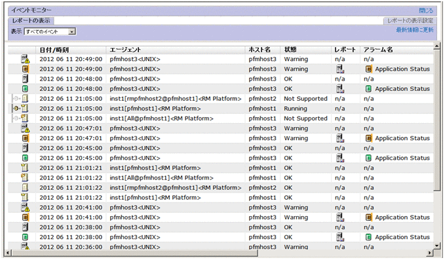
Task: Click 閉じる link to close monitor
Action: pos(426,10)
